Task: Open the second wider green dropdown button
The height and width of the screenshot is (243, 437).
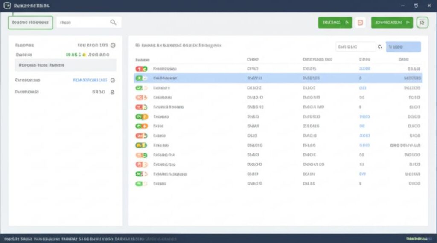Action: coord(392,23)
